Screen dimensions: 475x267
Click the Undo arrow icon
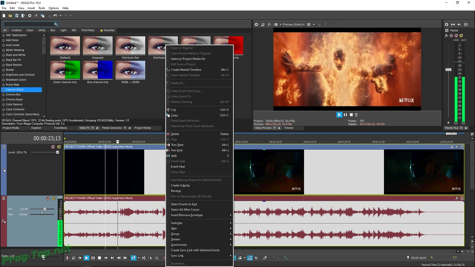pos(55,15)
